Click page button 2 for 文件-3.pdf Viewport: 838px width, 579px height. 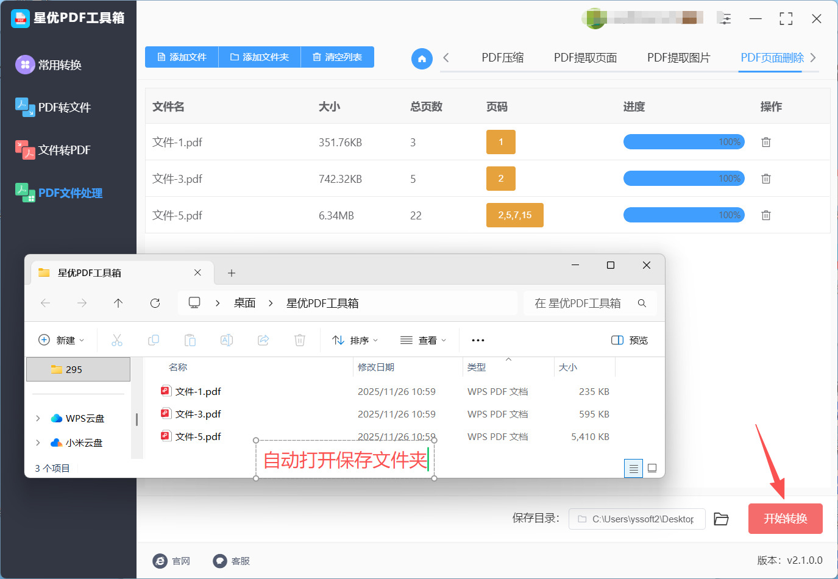pyautogui.click(x=501, y=179)
